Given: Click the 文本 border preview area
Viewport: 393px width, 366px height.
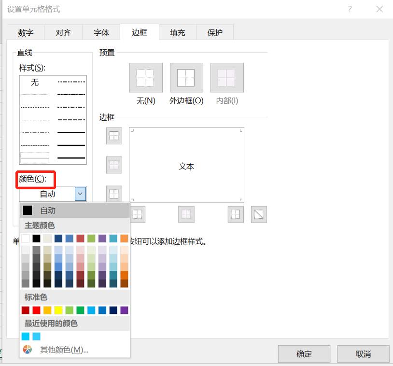Looking at the screenshot, I should tap(186, 165).
